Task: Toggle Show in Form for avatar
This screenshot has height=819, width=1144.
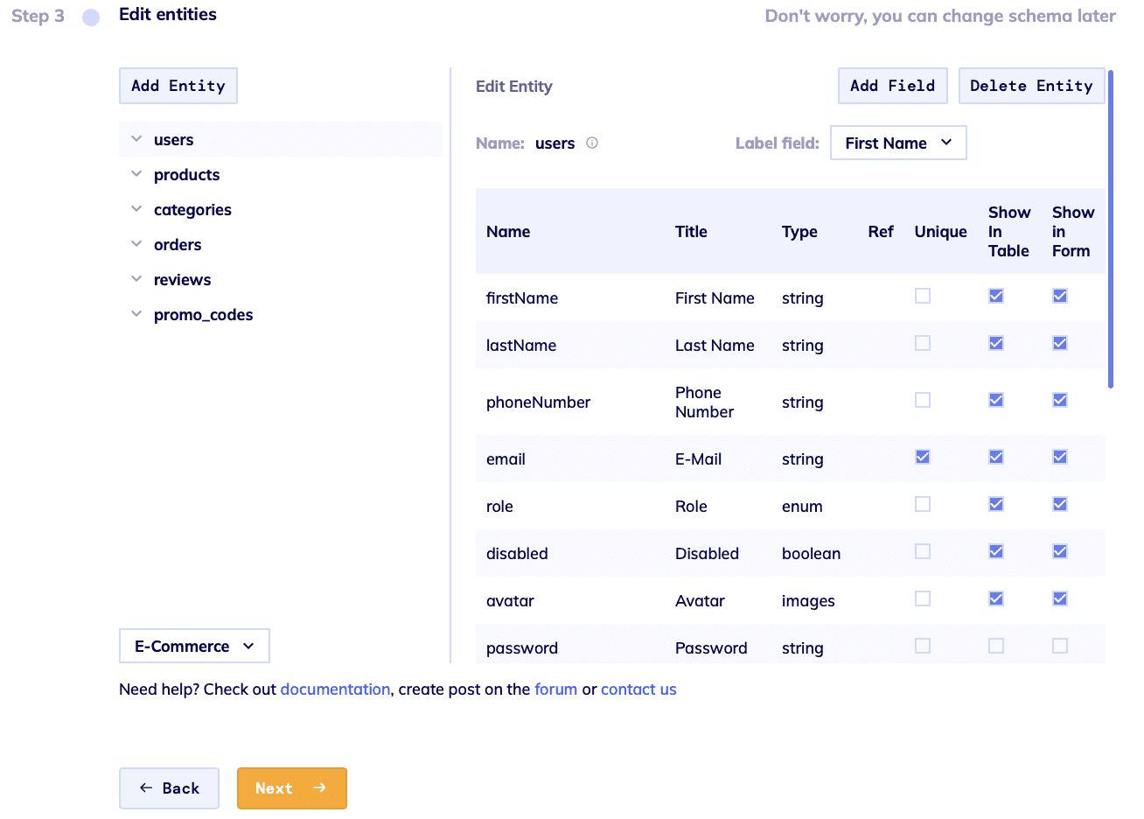Action: (x=1060, y=598)
